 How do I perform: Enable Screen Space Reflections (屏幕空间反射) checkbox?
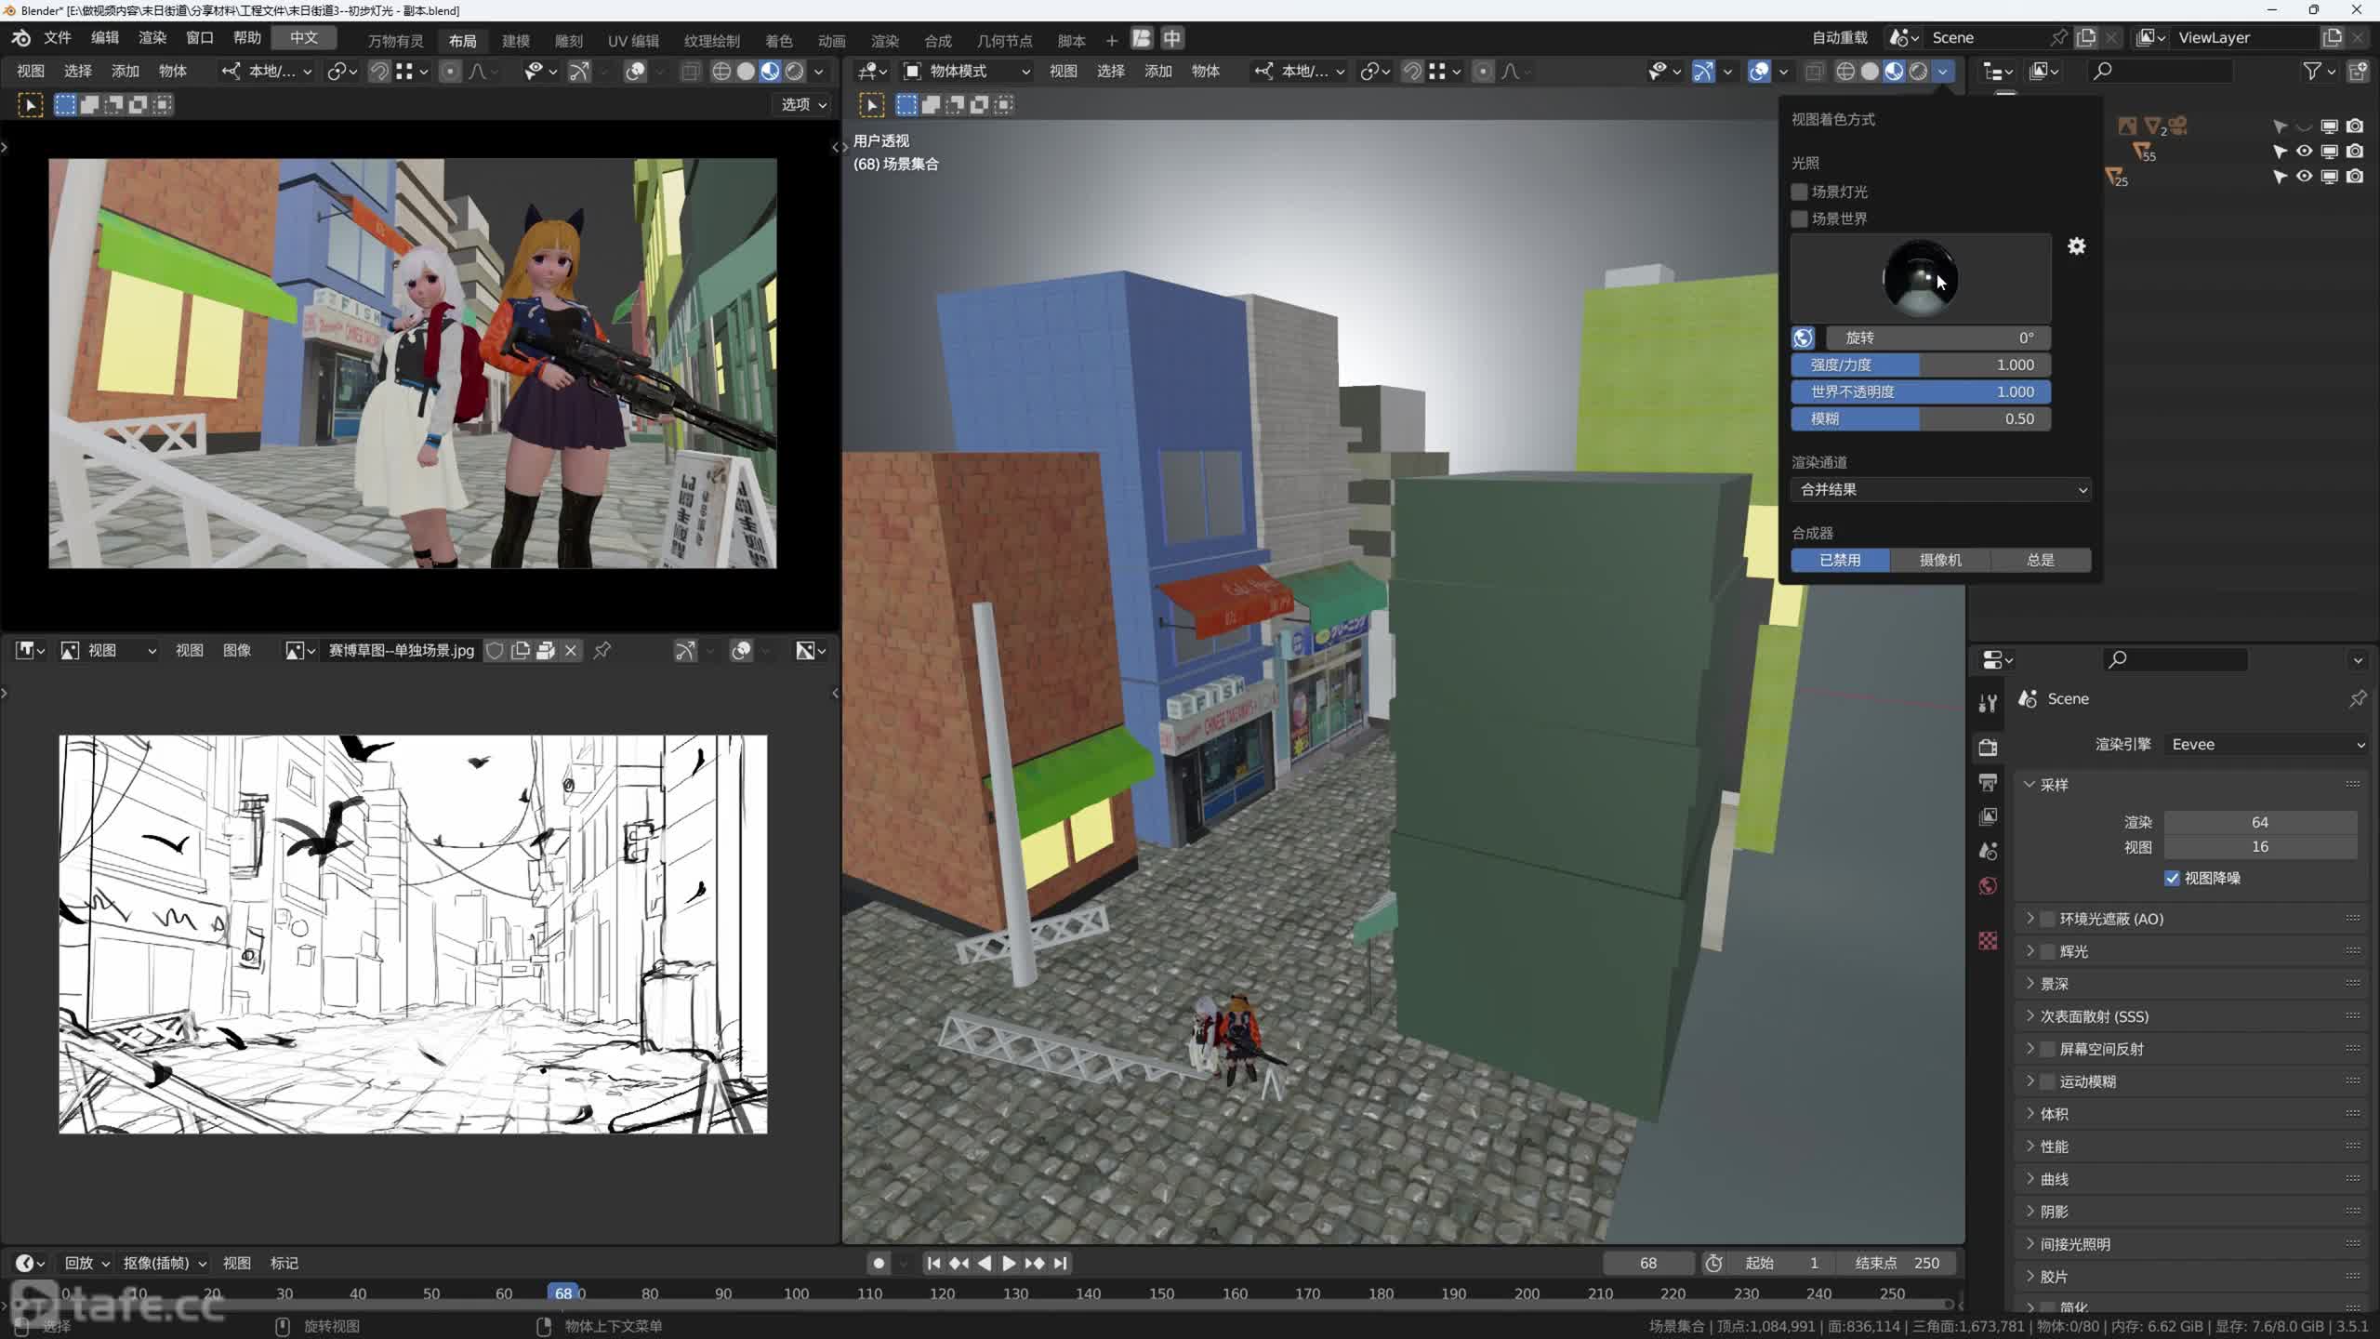2046,1049
